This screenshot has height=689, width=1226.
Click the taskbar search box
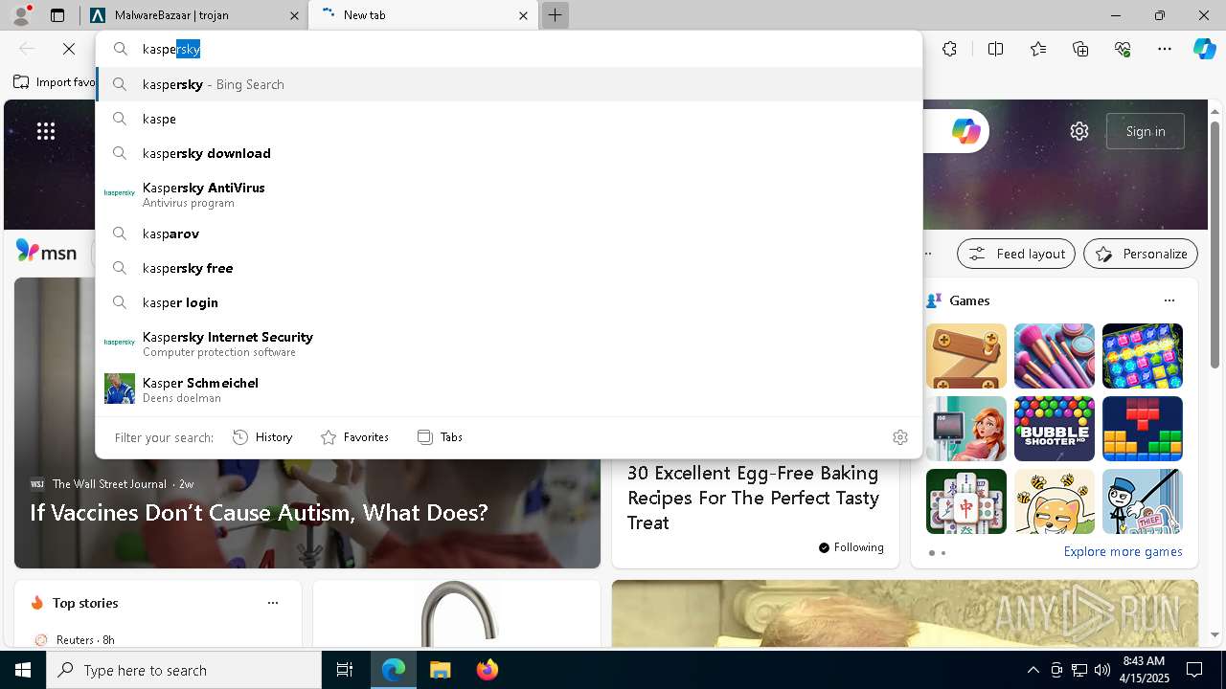coord(184,670)
